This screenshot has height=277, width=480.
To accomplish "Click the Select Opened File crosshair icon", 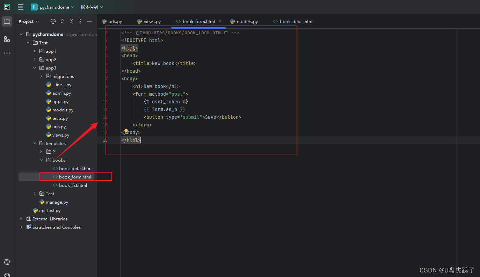I will pyautogui.click(x=52, y=21).
